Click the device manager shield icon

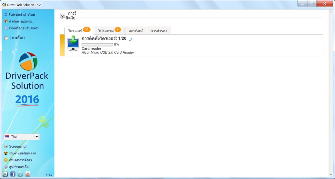click(6, 21)
